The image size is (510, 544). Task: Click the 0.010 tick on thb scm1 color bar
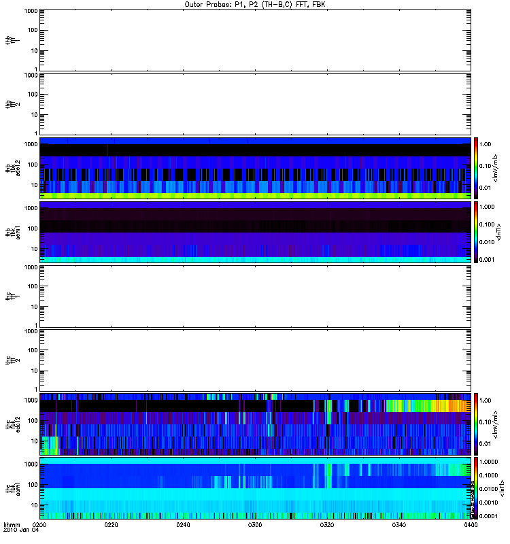(x=487, y=242)
